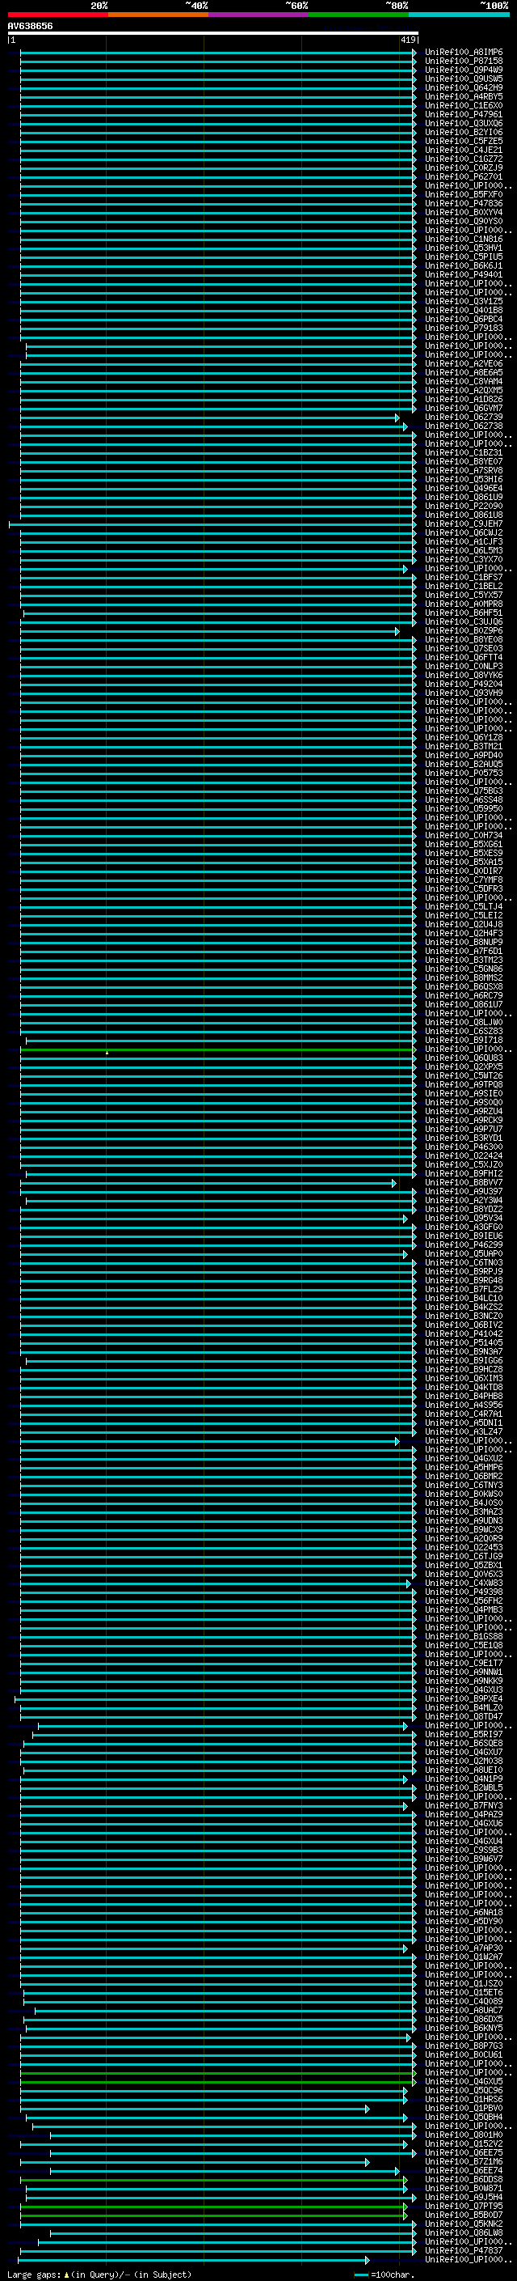Click the UniRef100_O62739 label

(x=464, y=417)
